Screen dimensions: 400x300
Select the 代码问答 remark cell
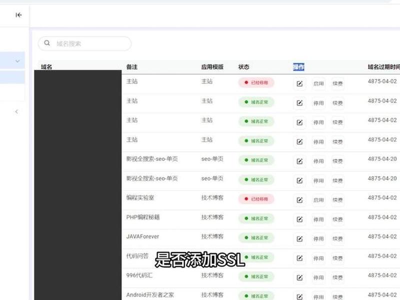pyautogui.click(x=137, y=256)
